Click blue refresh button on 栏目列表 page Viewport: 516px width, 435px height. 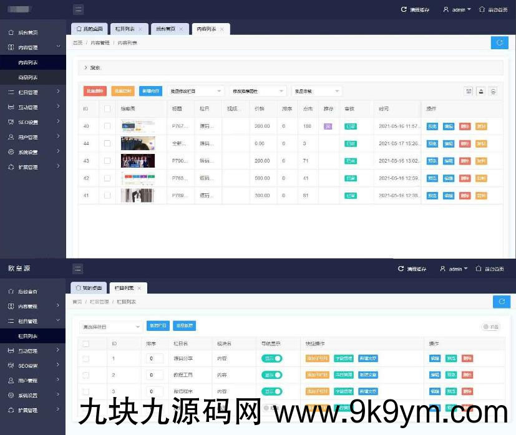pos(500,302)
